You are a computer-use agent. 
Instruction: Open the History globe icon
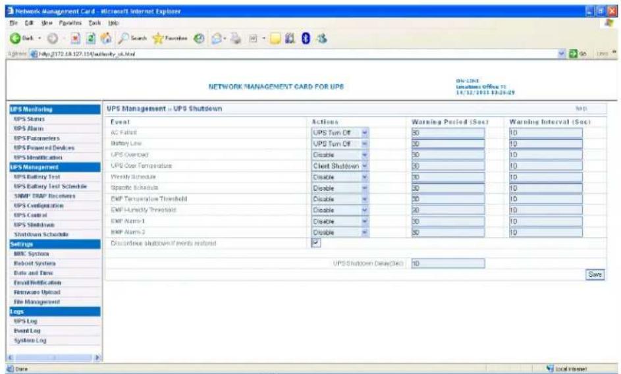pos(199,38)
